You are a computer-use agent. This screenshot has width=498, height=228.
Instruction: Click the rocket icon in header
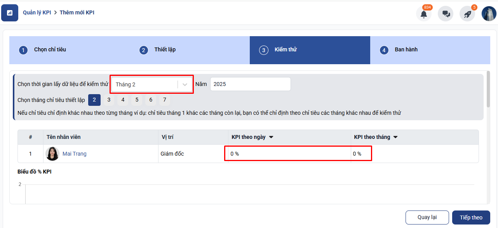pos(467,14)
